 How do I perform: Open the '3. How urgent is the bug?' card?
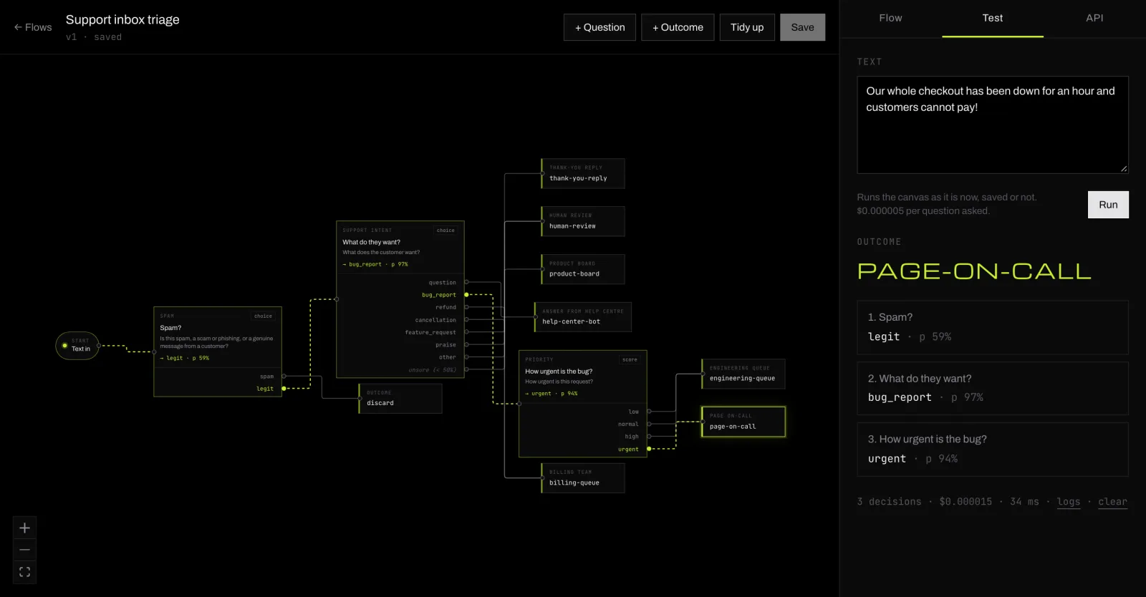tap(992, 450)
